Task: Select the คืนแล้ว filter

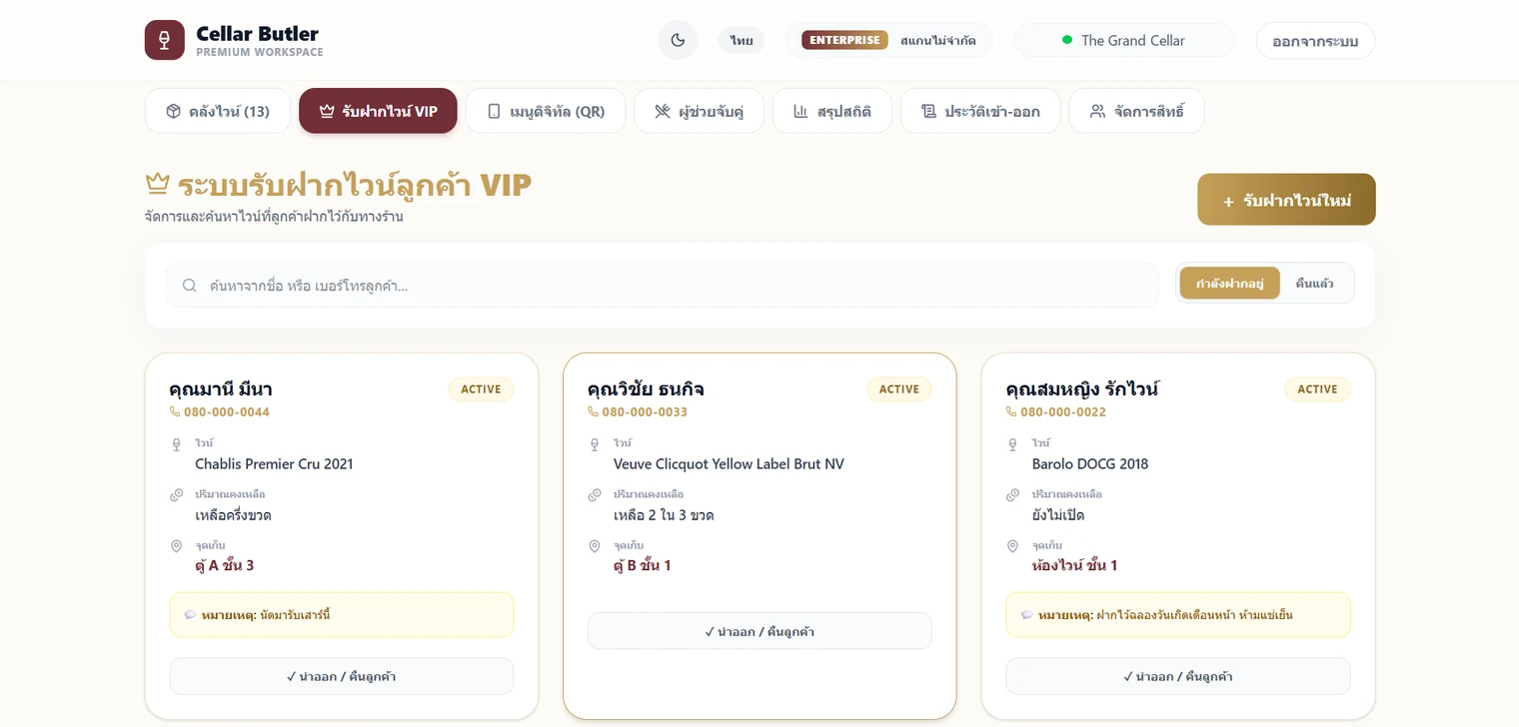Action: click(x=1314, y=284)
